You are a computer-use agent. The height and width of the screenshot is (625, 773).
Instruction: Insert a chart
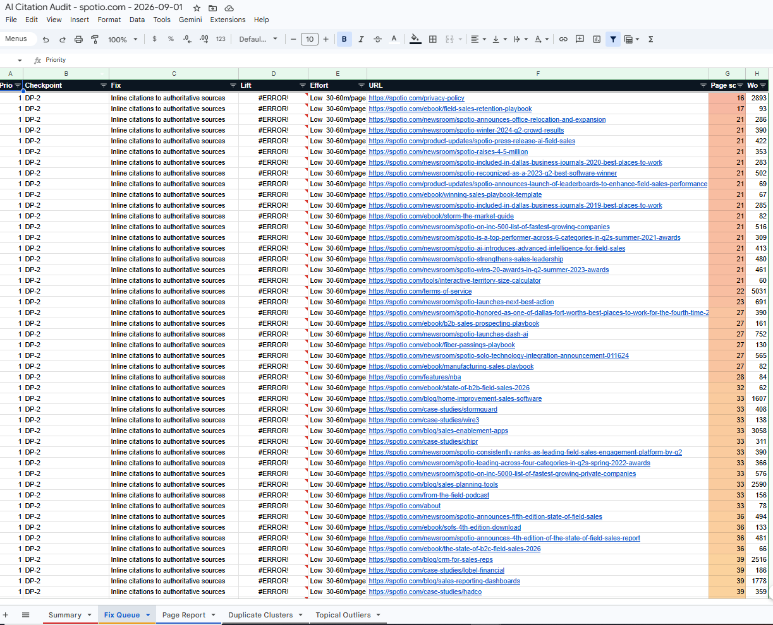coord(597,39)
